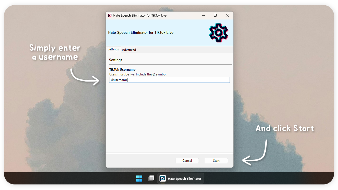Click the Hate Speech Eliminator taskbar button
Viewport: 338px width, 190px height.
coord(181,179)
